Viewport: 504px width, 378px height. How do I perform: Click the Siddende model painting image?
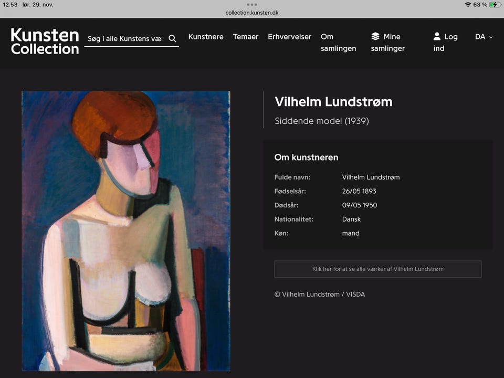126,231
